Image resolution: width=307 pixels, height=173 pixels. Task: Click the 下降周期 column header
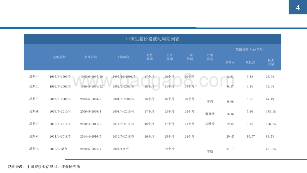[190, 57]
